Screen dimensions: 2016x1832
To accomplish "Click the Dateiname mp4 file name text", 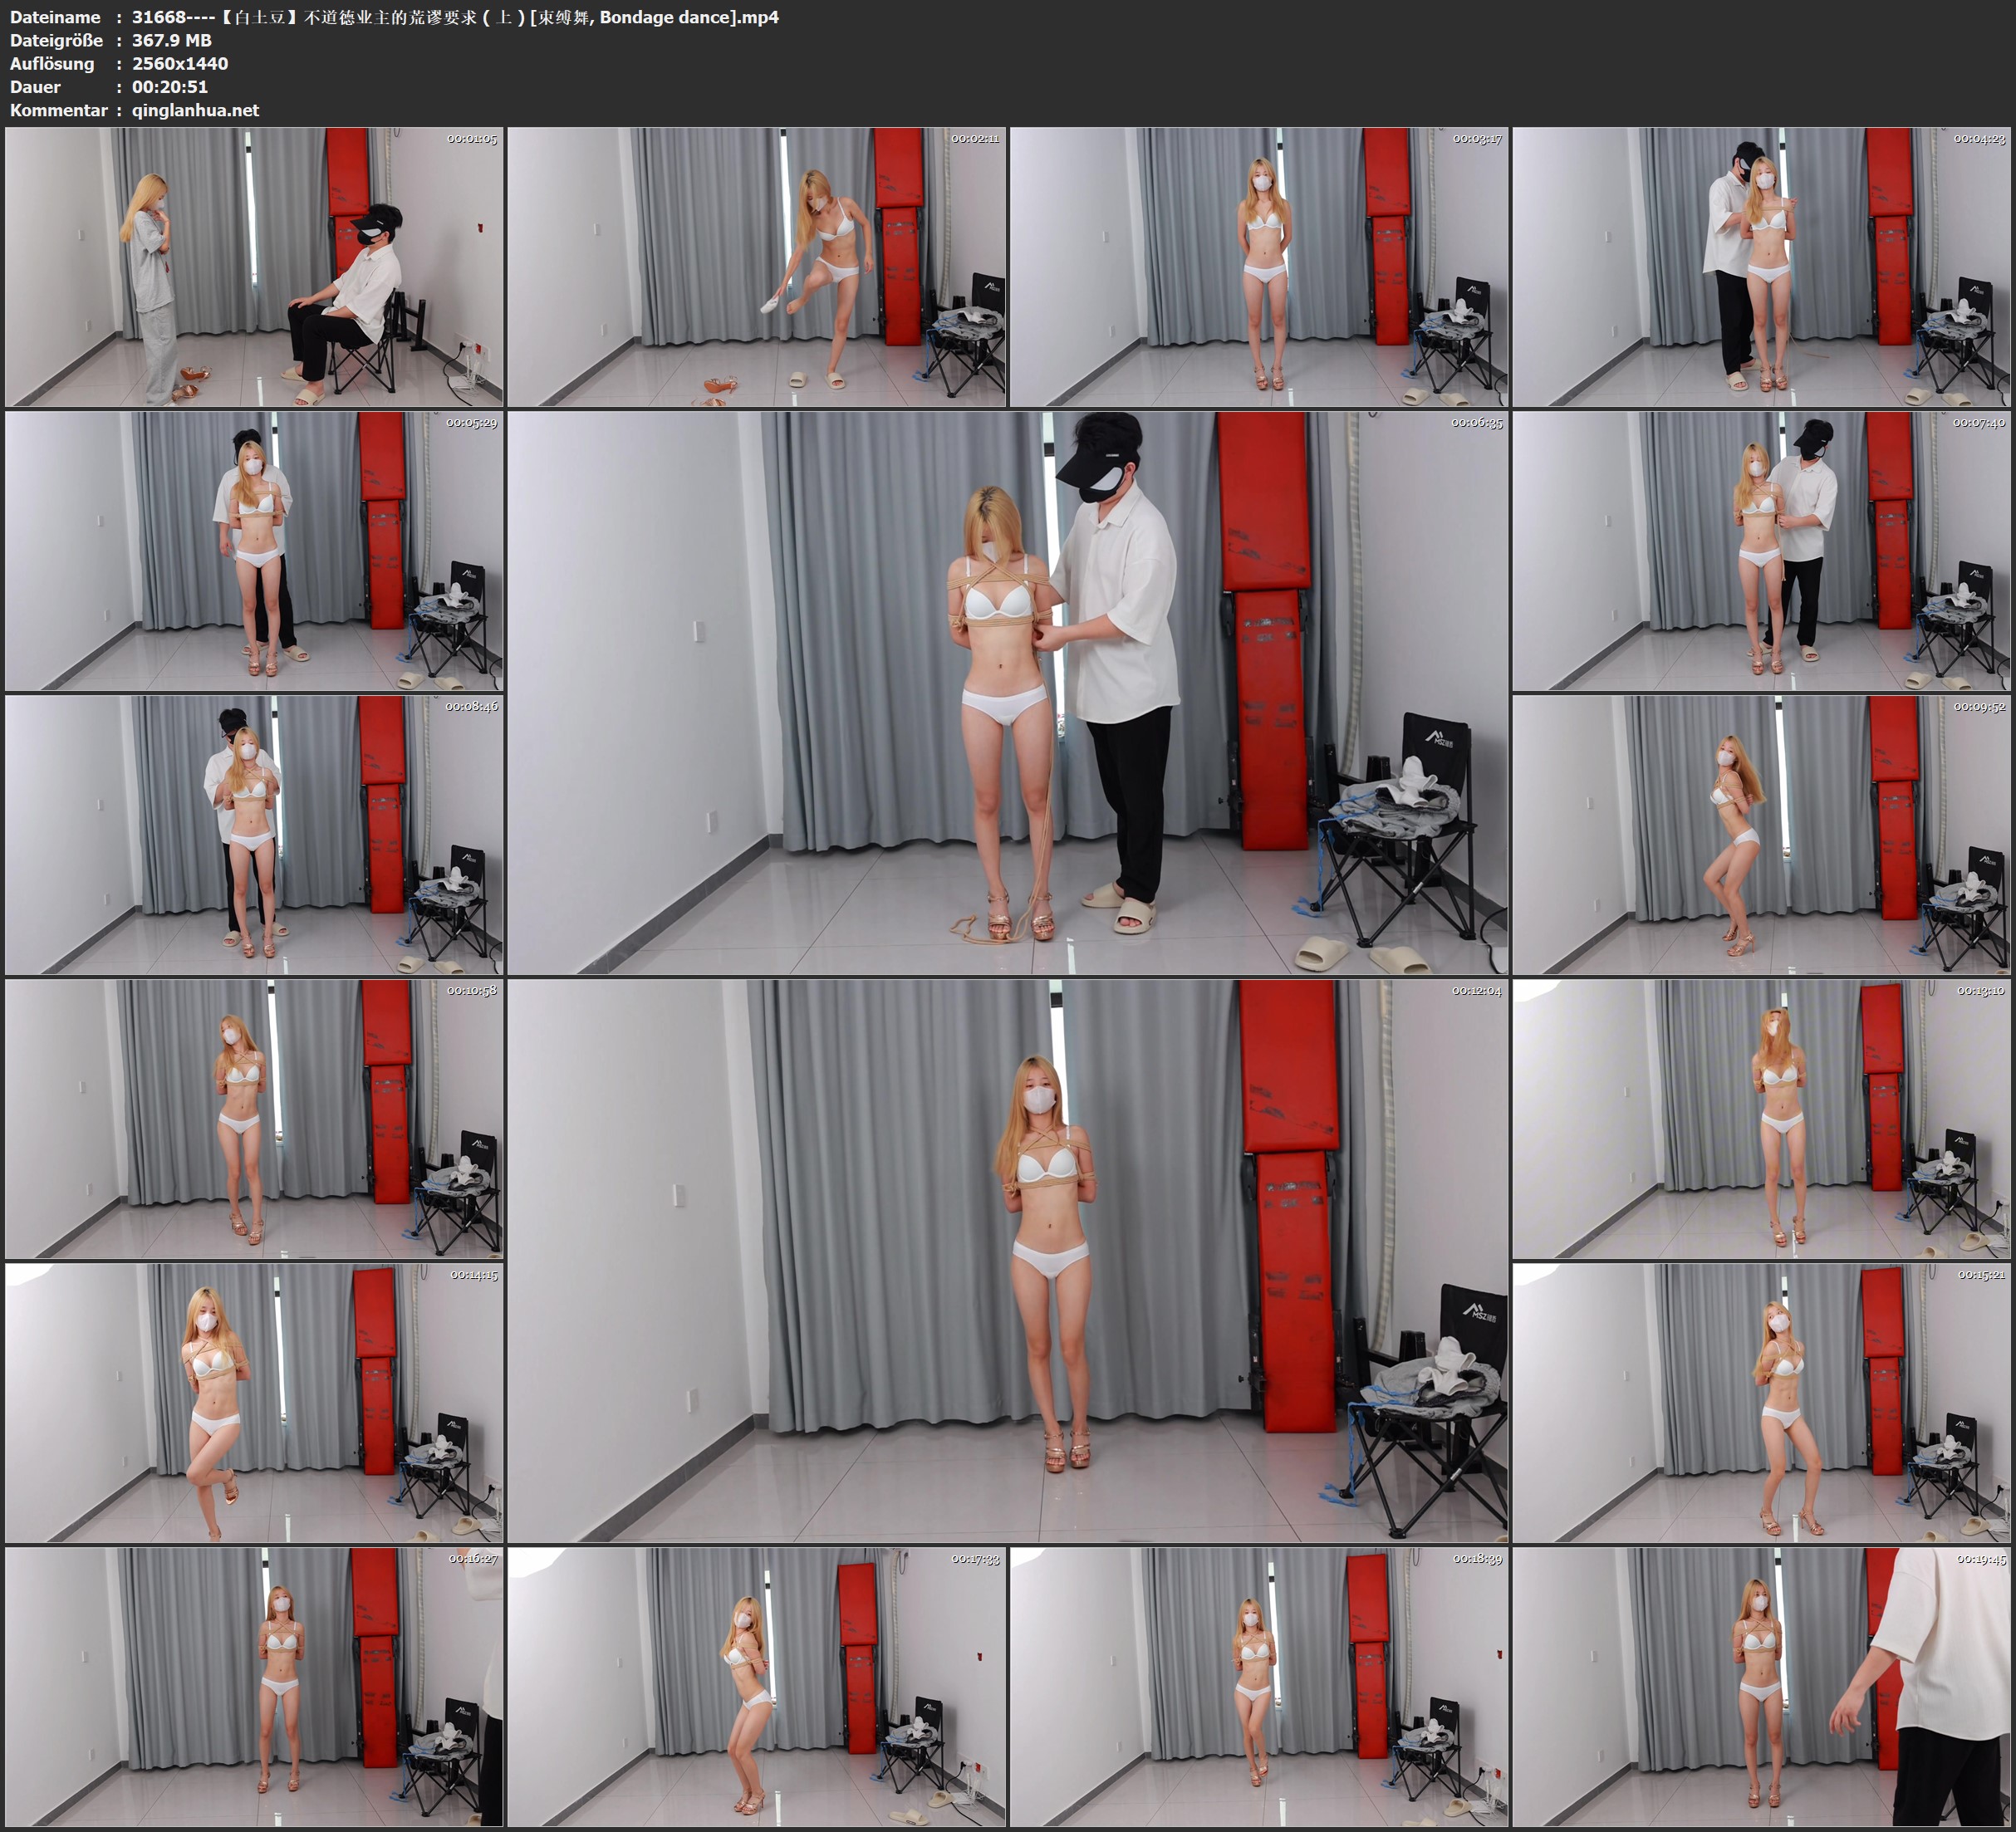I will click(455, 17).
